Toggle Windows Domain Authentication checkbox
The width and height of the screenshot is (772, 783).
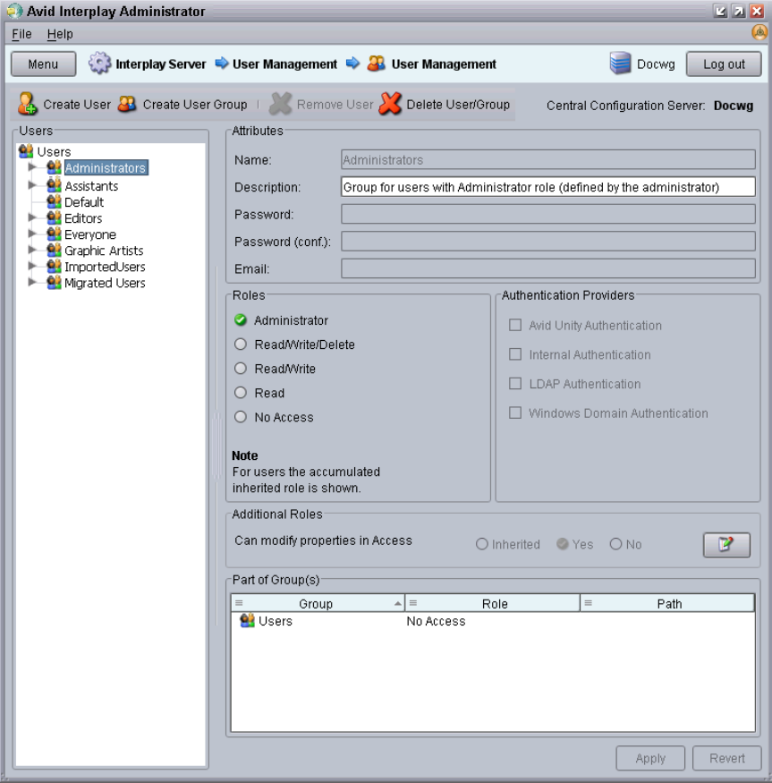[x=515, y=413]
